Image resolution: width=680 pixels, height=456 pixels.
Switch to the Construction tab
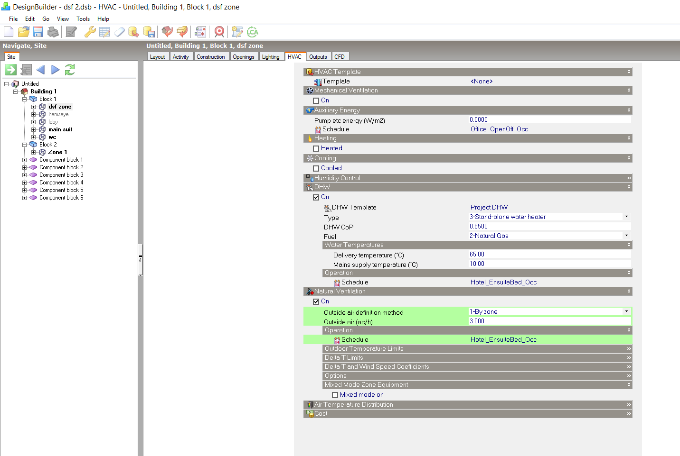click(211, 57)
